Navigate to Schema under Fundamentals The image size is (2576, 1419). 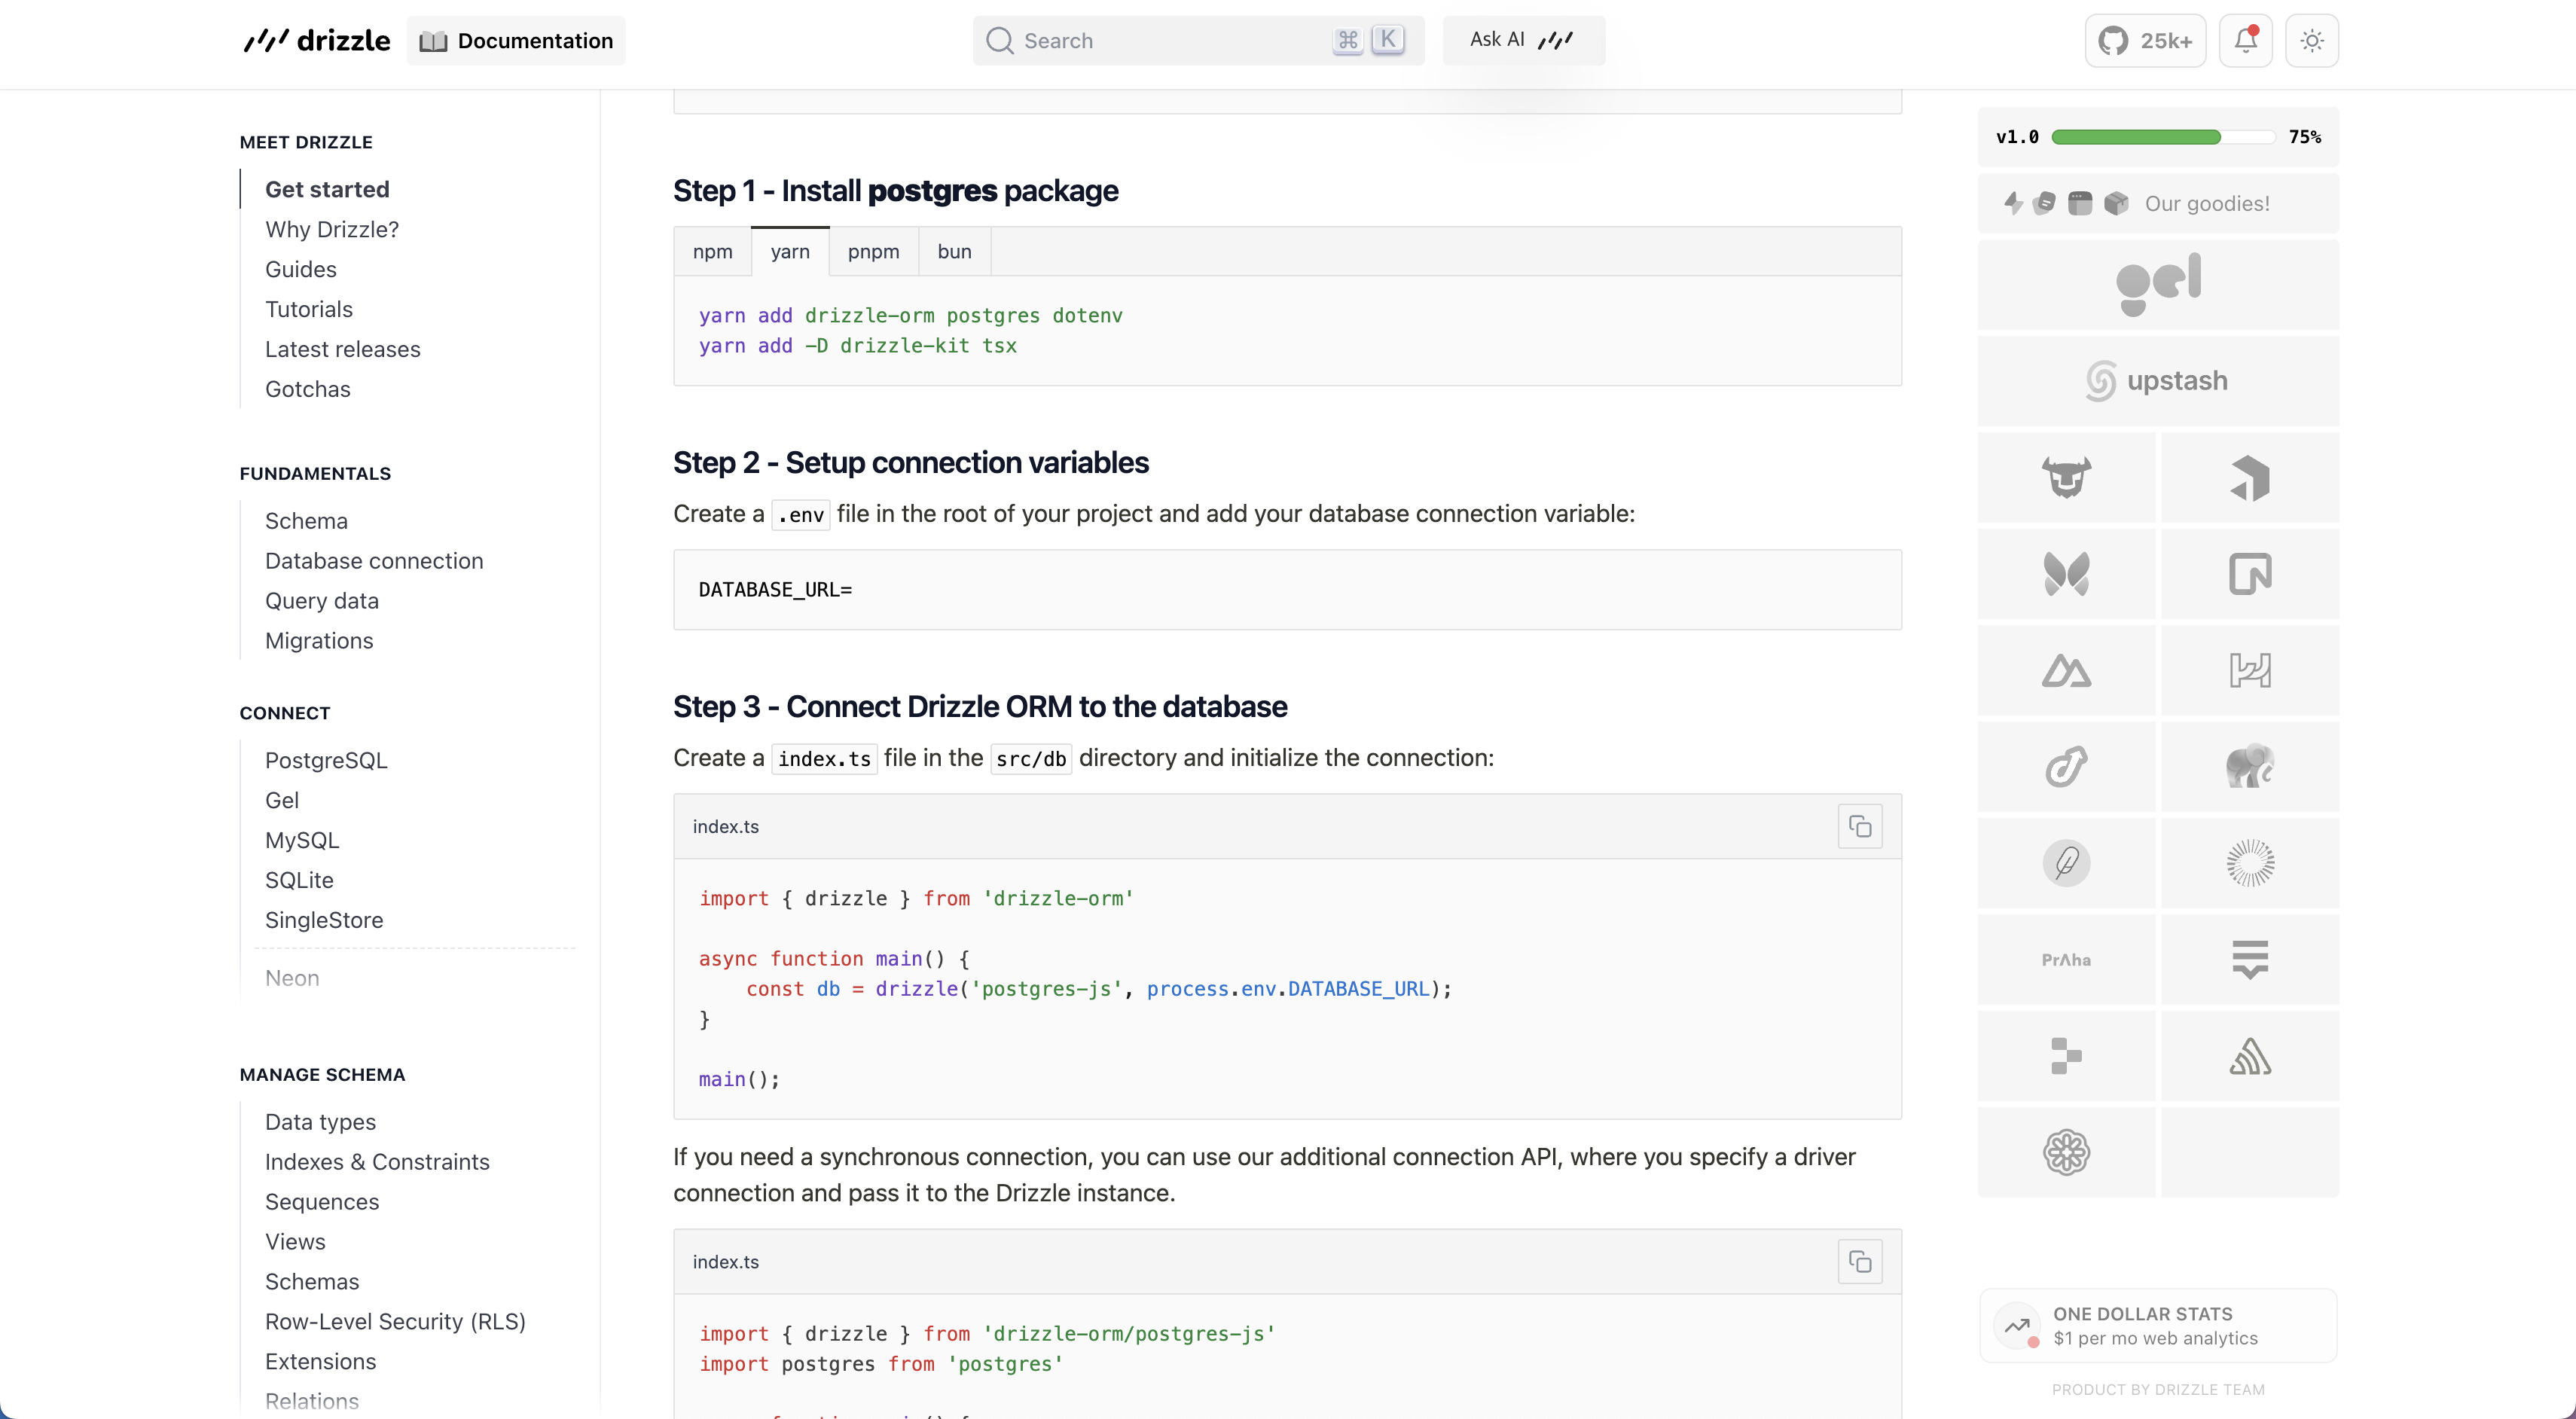pos(306,521)
